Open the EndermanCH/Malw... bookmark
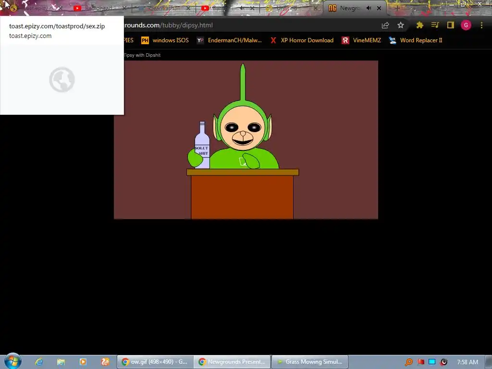This screenshot has height=369, width=492. pyautogui.click(x=229, y=40)
